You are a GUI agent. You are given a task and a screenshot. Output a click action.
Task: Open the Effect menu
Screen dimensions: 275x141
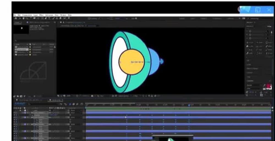42,15
